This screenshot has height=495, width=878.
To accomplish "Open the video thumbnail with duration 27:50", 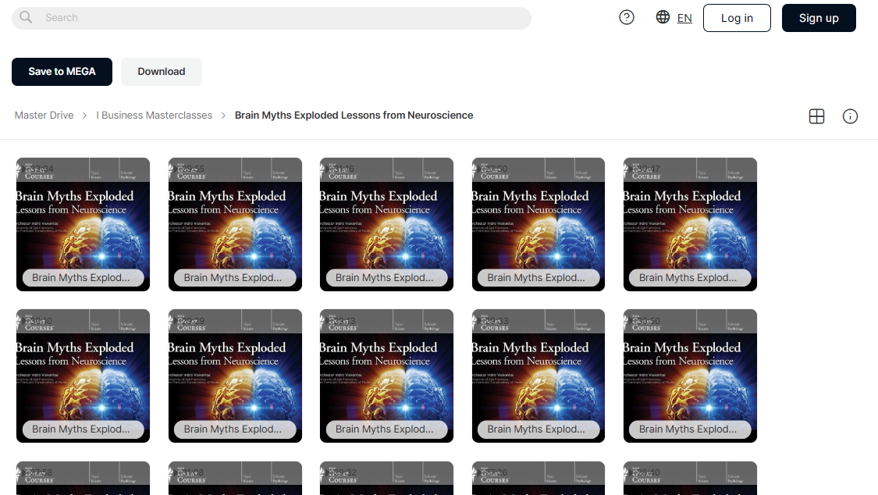I will [x=538, y=225].
